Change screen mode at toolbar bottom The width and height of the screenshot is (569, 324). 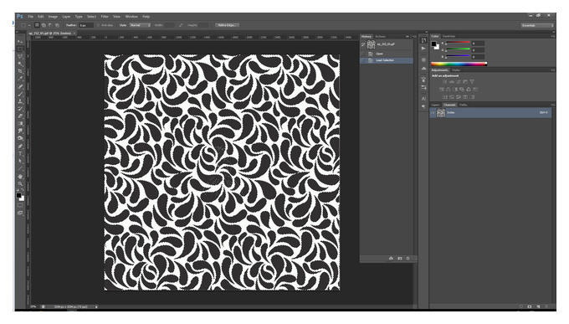20,213
